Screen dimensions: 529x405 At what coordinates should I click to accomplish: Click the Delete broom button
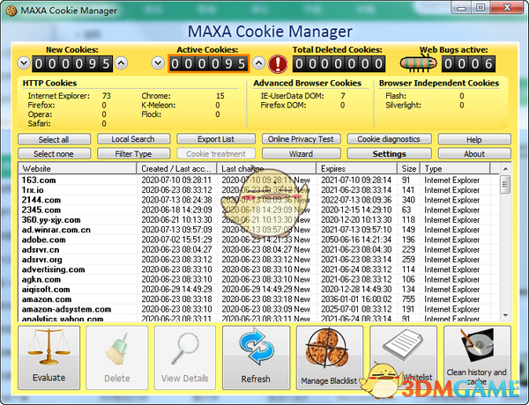[116, 357]
